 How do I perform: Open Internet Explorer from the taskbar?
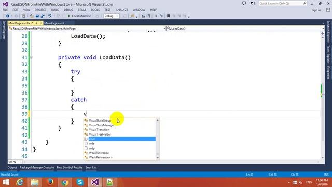click(20, 182)
